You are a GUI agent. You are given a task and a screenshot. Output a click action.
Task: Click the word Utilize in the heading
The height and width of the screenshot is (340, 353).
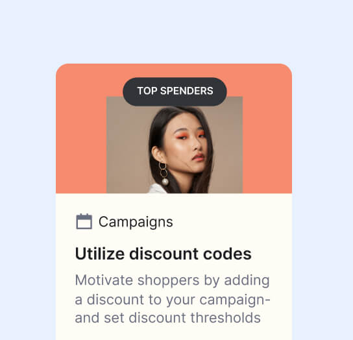(x=100, y=254)
